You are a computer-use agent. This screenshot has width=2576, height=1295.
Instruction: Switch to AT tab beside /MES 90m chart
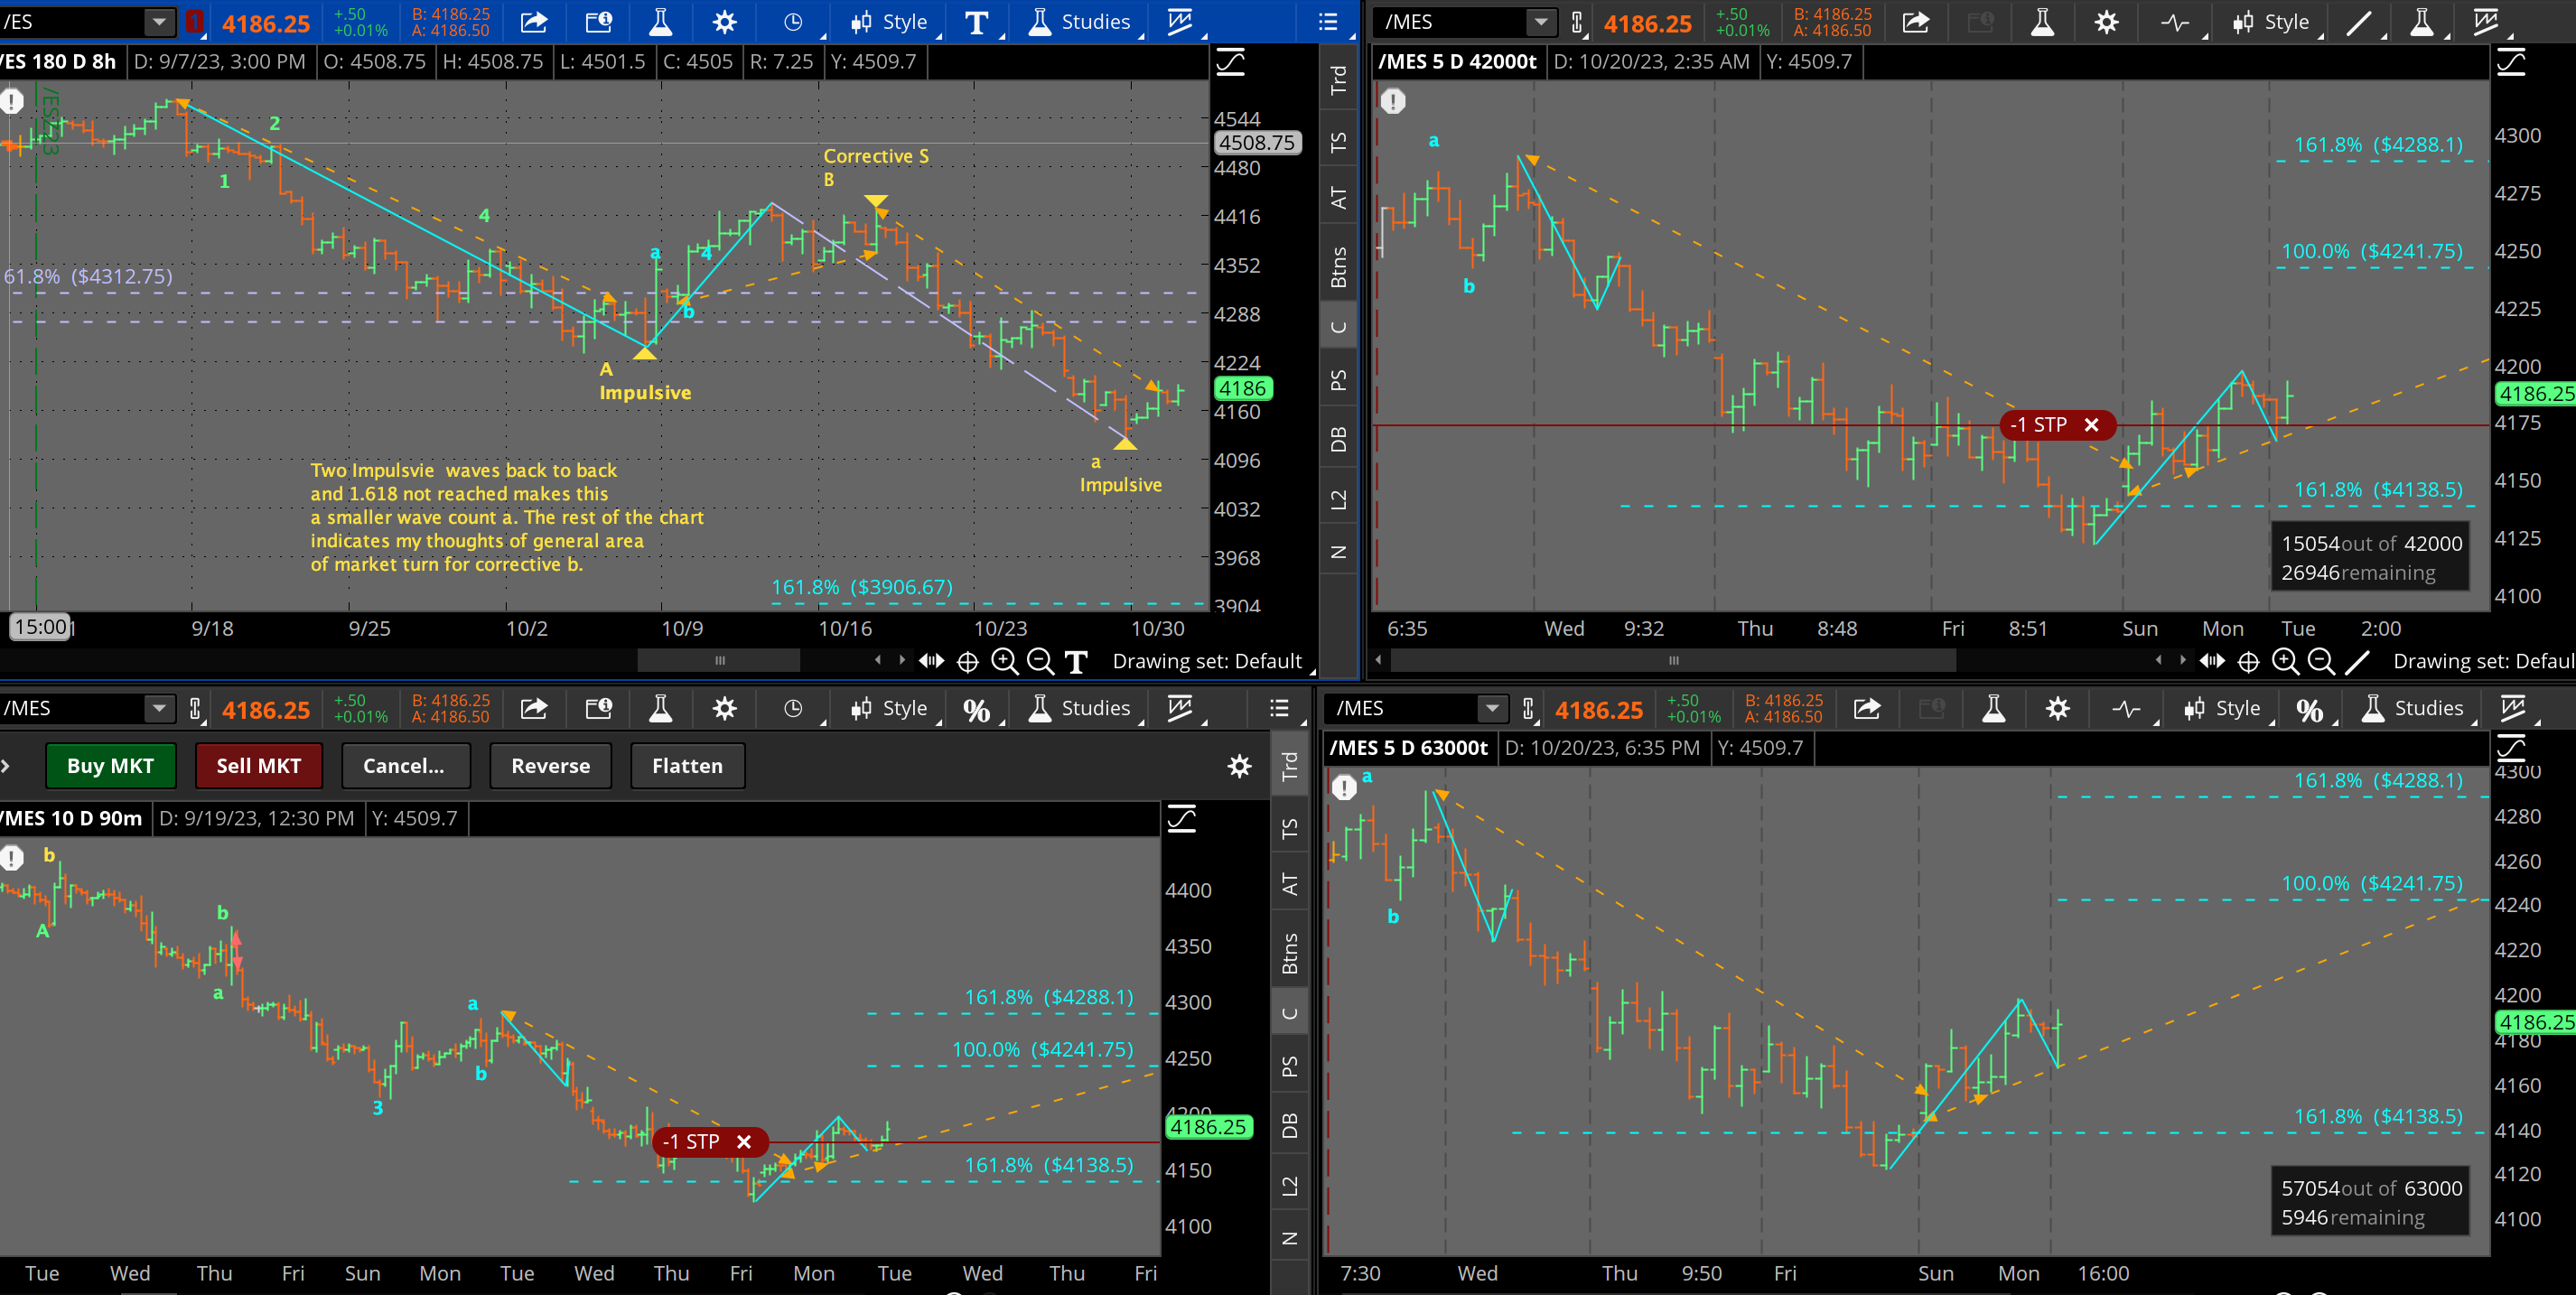tap(1290, 885)
